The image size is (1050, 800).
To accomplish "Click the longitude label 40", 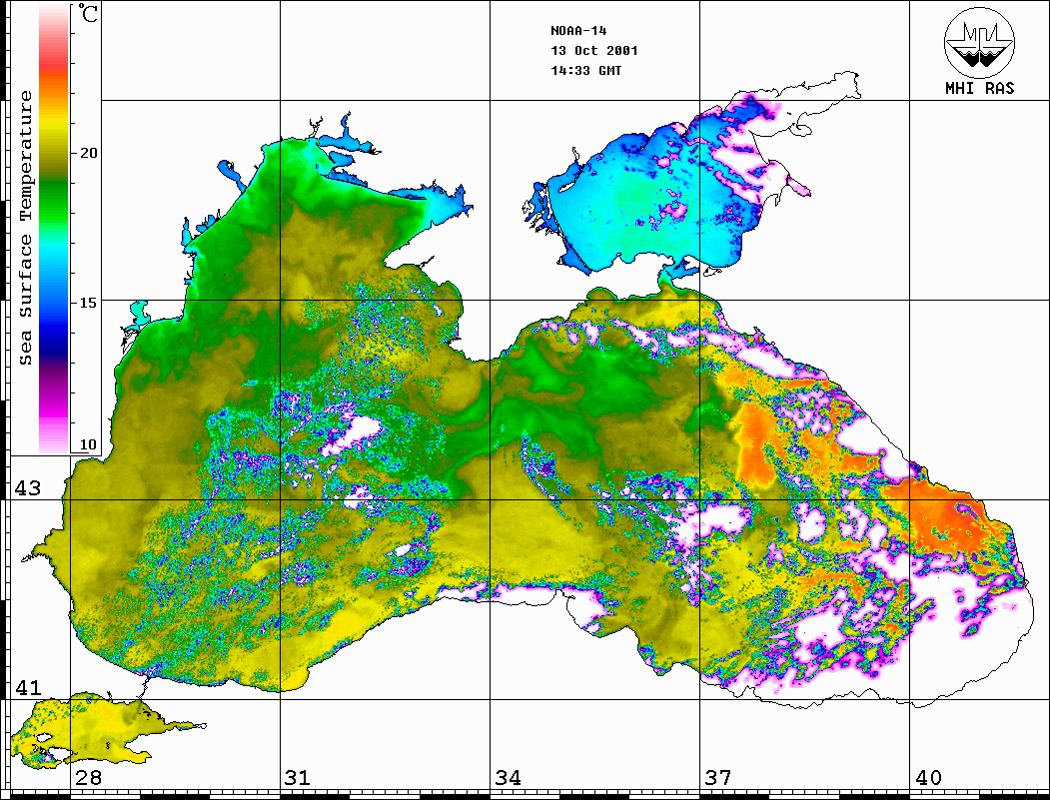I will (x=928, y=777).
